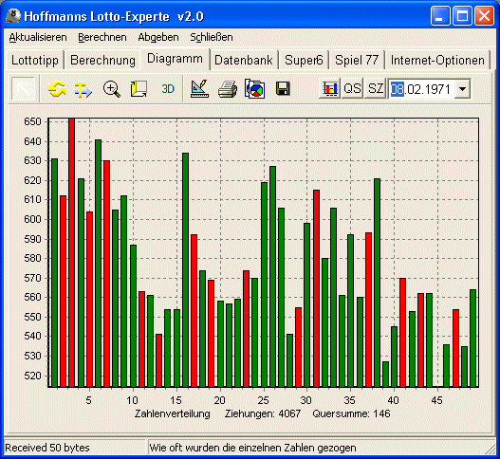Open the Berechnen menu
This screenshot has height=459, width=500.
click(x=102, y=37)
